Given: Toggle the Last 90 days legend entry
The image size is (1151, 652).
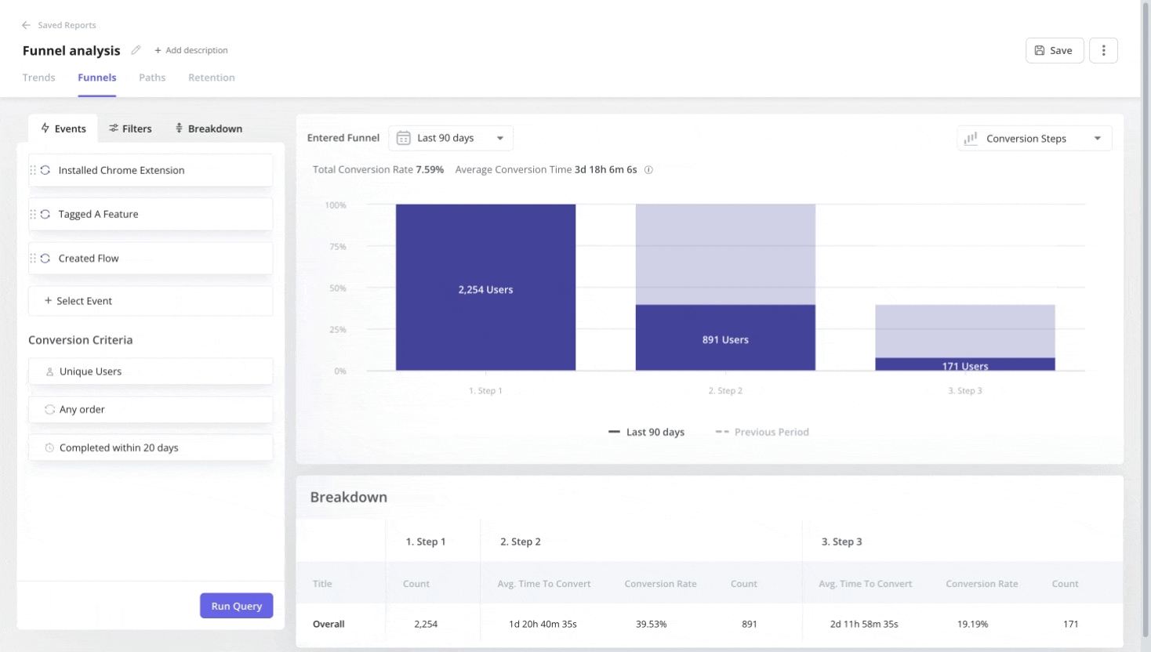Looking at the screenshot, I should coord(647,432).
